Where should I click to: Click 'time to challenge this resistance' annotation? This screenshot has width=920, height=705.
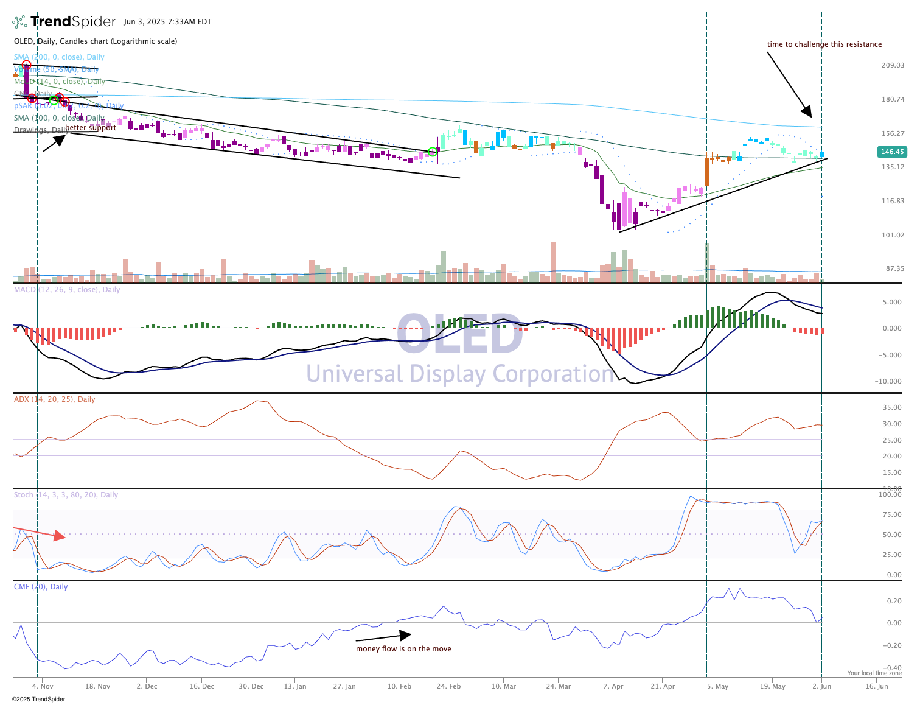coord(824,44)
